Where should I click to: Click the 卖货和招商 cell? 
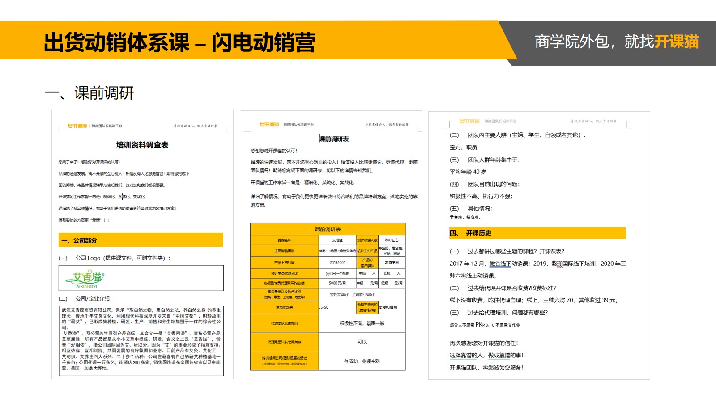tap(392, 307)
